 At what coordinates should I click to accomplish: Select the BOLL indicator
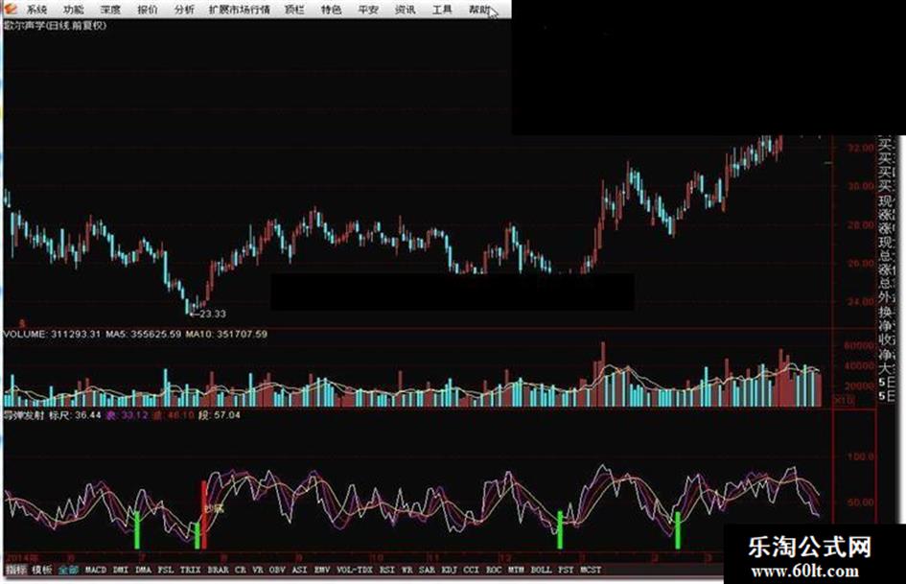tap(542, 570)
